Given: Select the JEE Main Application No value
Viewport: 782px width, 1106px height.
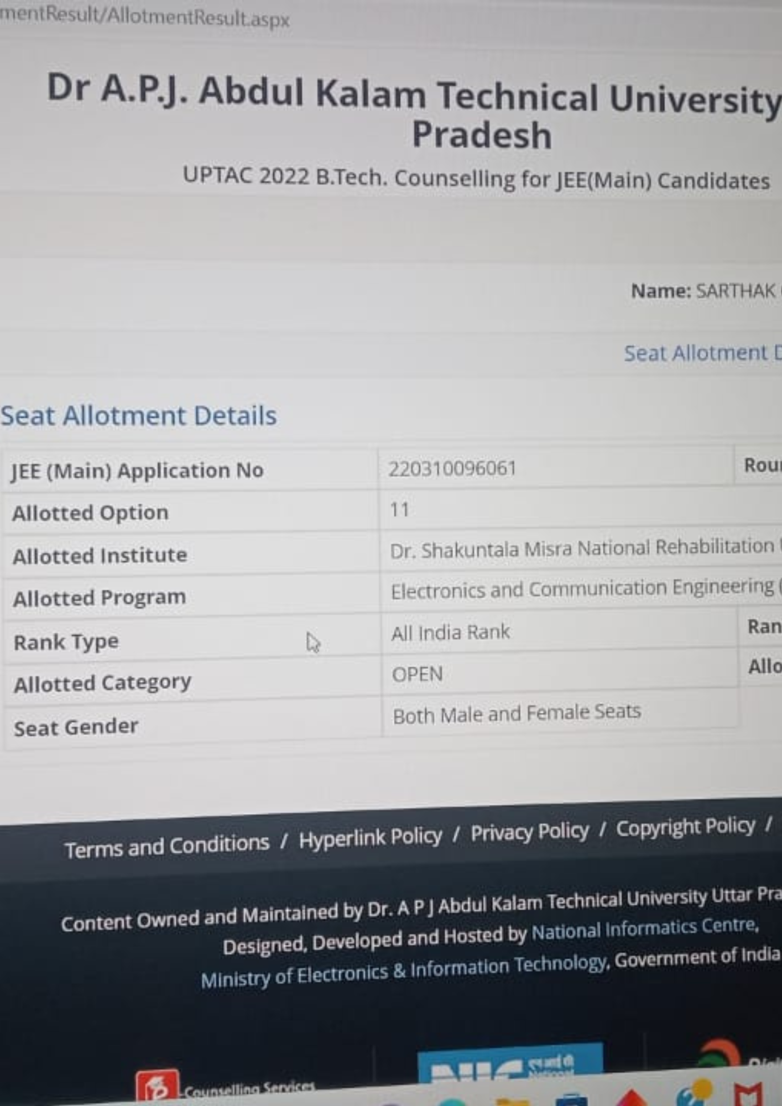Looking at the screenshot, I should (x=453, y=469).
